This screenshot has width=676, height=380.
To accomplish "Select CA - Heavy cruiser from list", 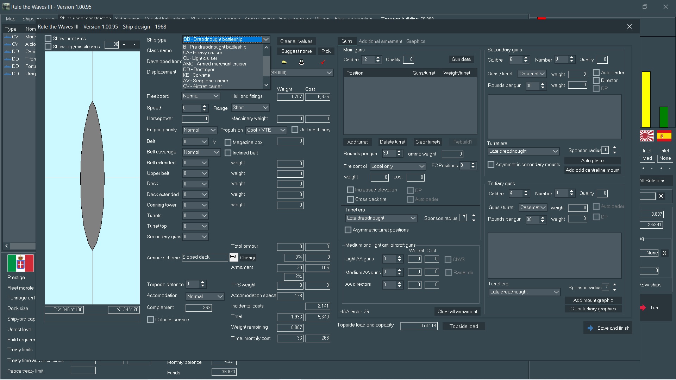I will (203, 53).
